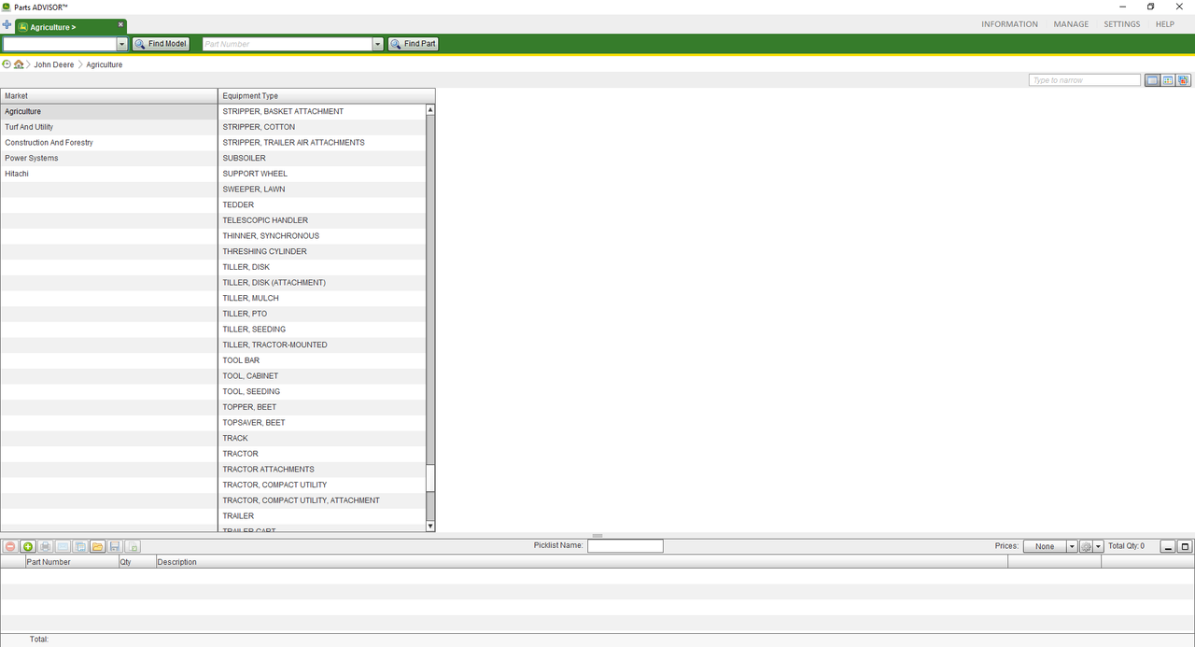1195x647 pixels.
Task: Switch to single pane view icon
Action: [x=1153, y=80]
